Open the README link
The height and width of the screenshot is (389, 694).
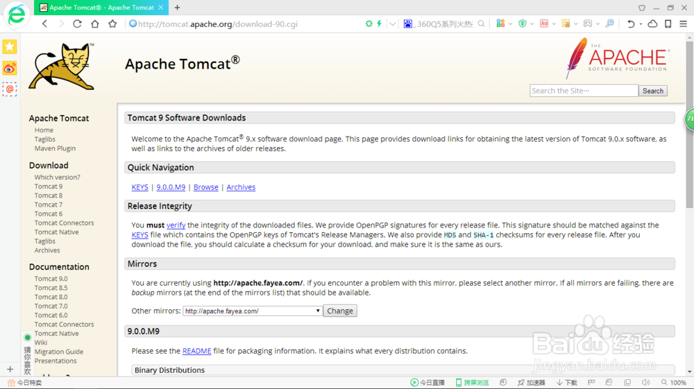196,351
